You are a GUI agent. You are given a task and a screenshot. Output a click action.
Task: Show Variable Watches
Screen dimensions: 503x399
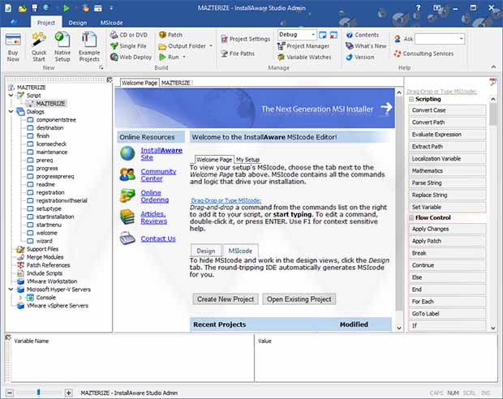pyautogui.click(x=304, y=57)
